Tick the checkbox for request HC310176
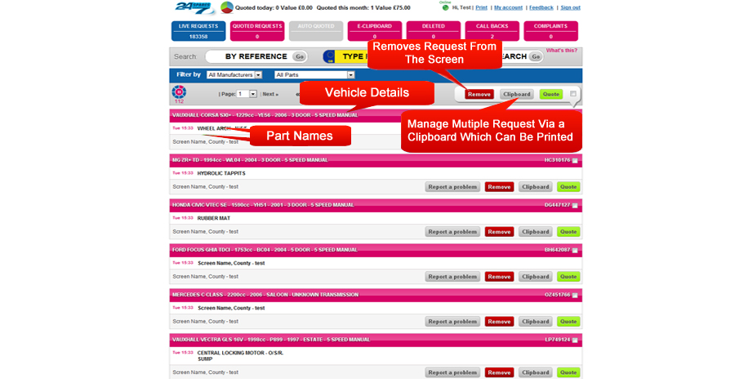The height and width of the screenshot is (379, 735). click(x=575, y=160)
